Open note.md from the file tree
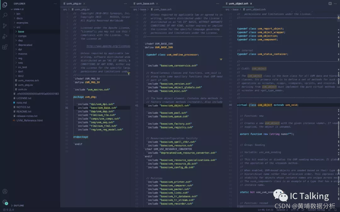 pos(21,103)
